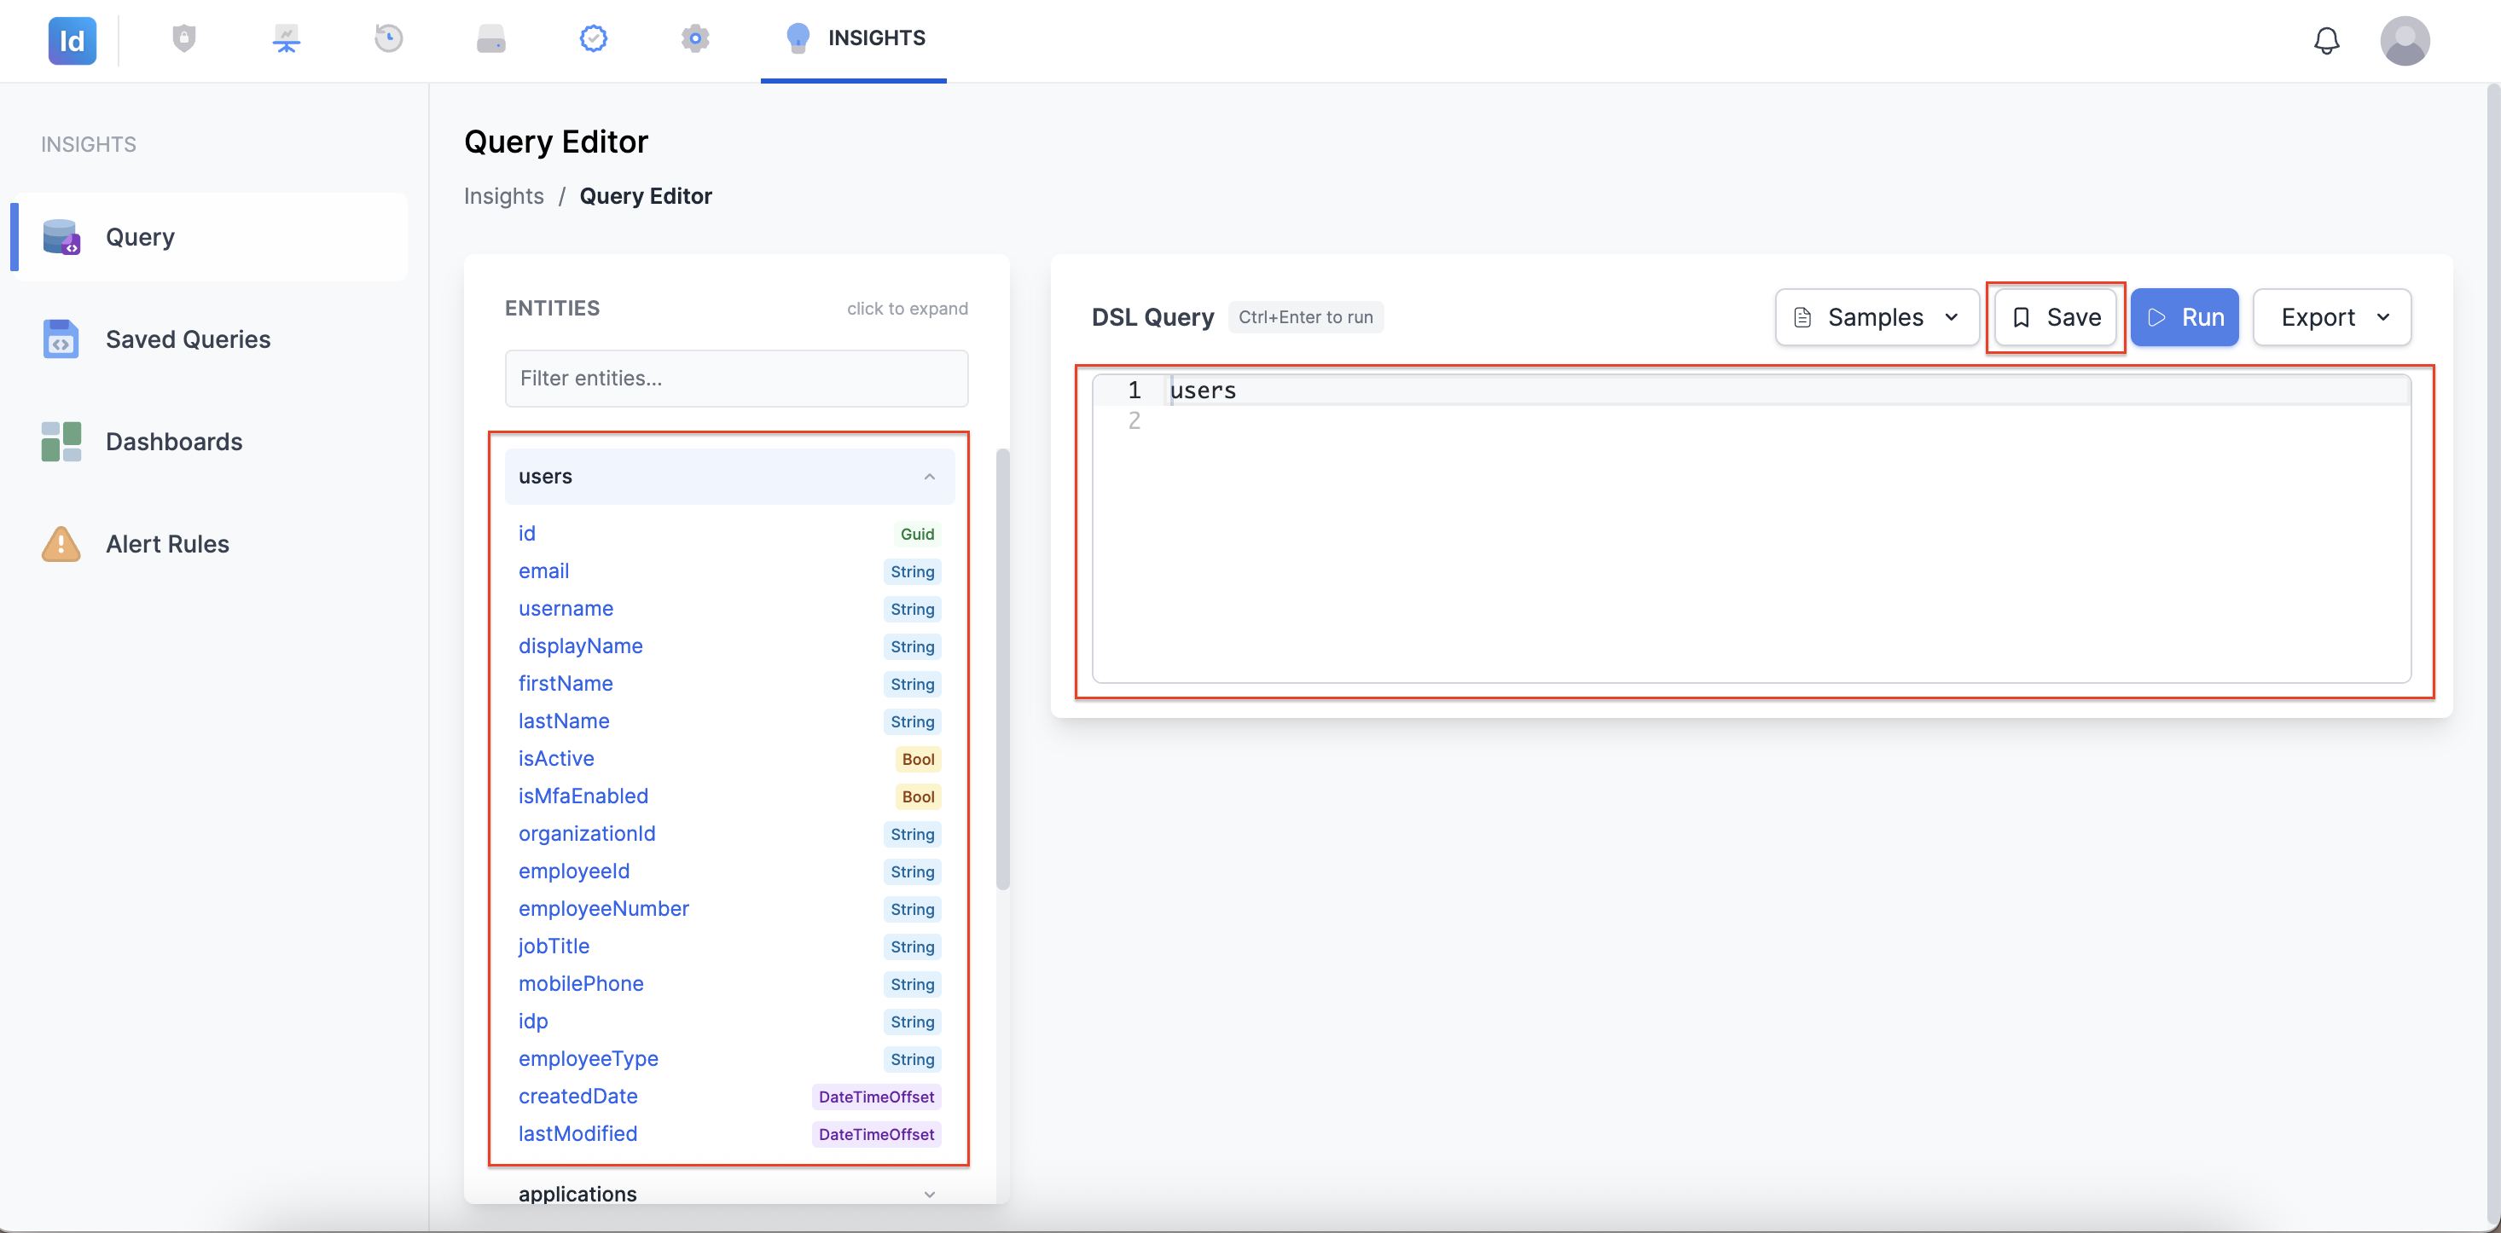The width and height of the screenshot is (2501, 1233).
Task: Save the current query
Action: pyautogui.click(x=2056, y=316)
